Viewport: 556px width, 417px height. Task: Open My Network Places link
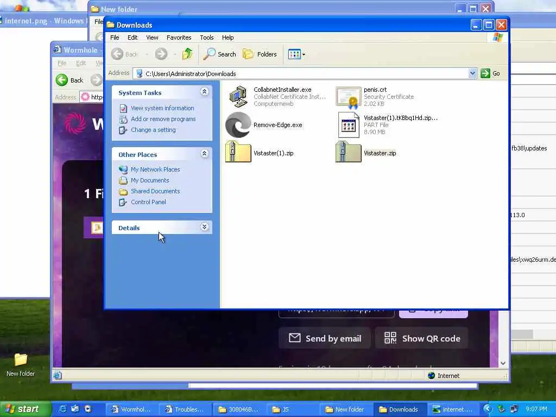click(x=155, y=169)
